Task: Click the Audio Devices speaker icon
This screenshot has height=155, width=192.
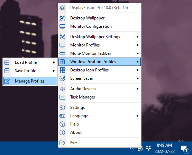Action: [62, 89]
